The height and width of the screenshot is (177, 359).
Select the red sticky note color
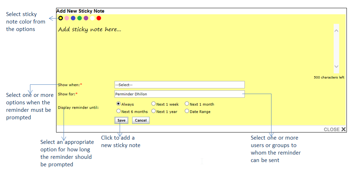point(99,18)
